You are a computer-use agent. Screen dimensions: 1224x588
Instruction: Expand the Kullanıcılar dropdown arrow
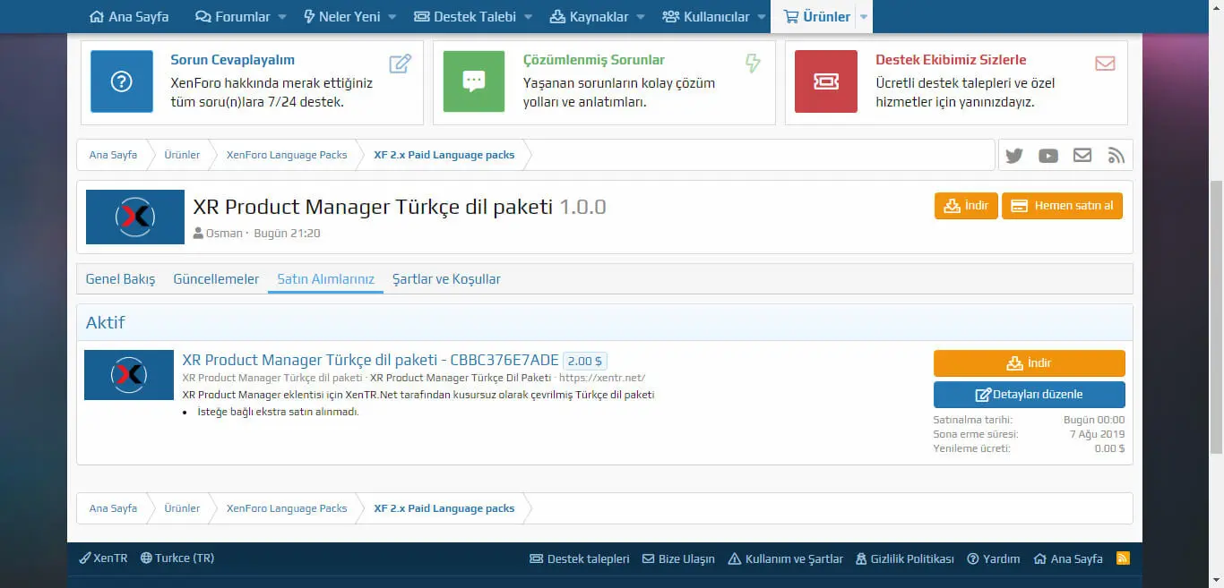point(762,17)
